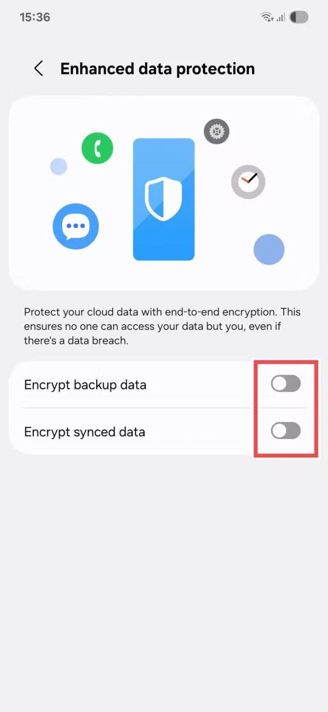This screenshot has width=328, height=712.
Task: Enable the Encrypt backup data switch
Action: tap(286, 384)
